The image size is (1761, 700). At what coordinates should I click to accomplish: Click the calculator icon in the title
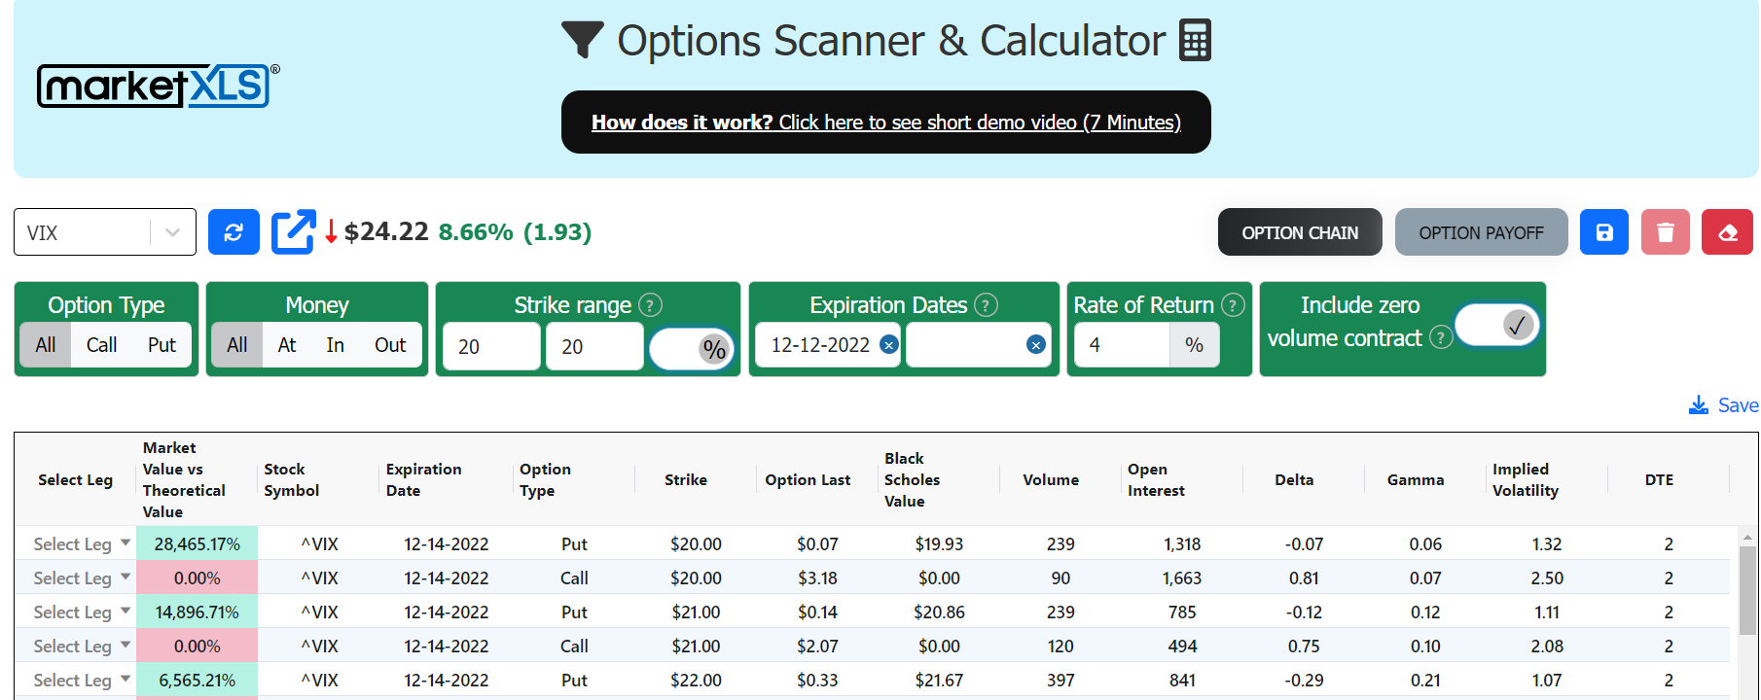click(1195, 41)
